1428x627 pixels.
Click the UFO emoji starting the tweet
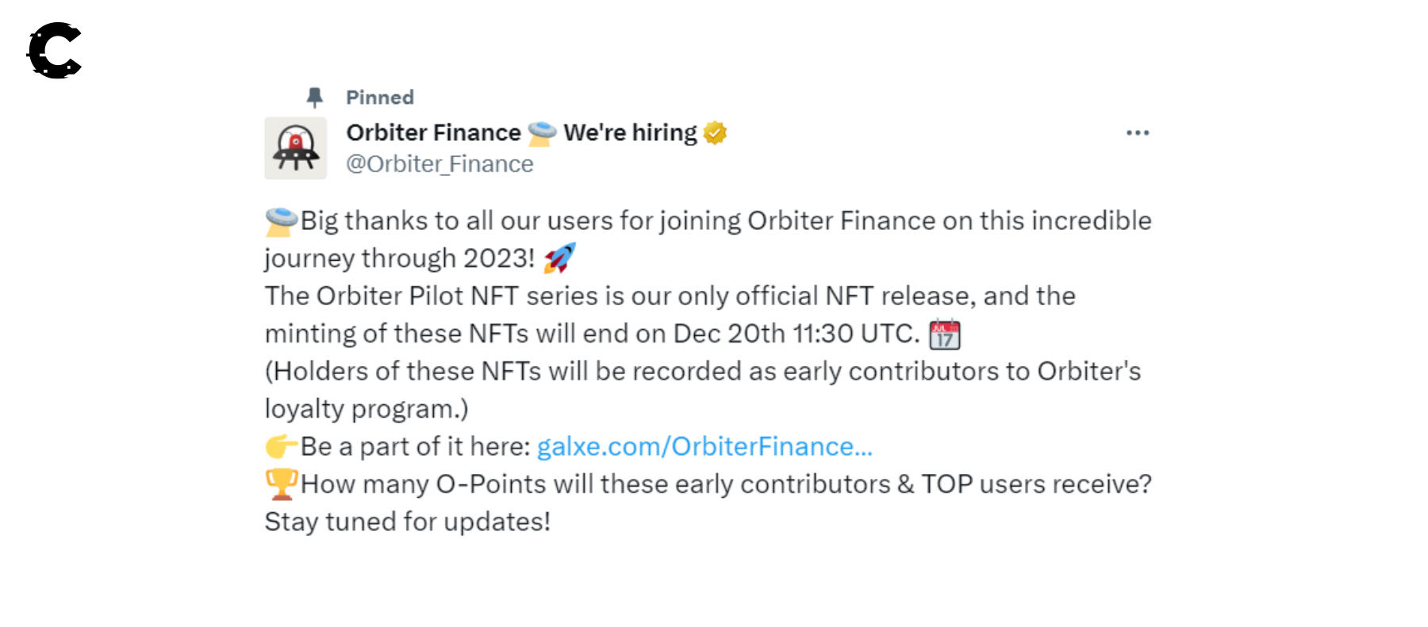281,221
